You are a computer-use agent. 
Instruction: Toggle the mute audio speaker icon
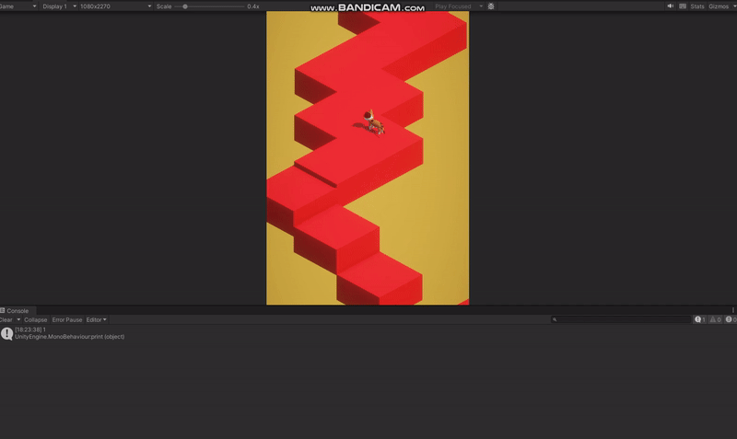(x=671, y=6)
